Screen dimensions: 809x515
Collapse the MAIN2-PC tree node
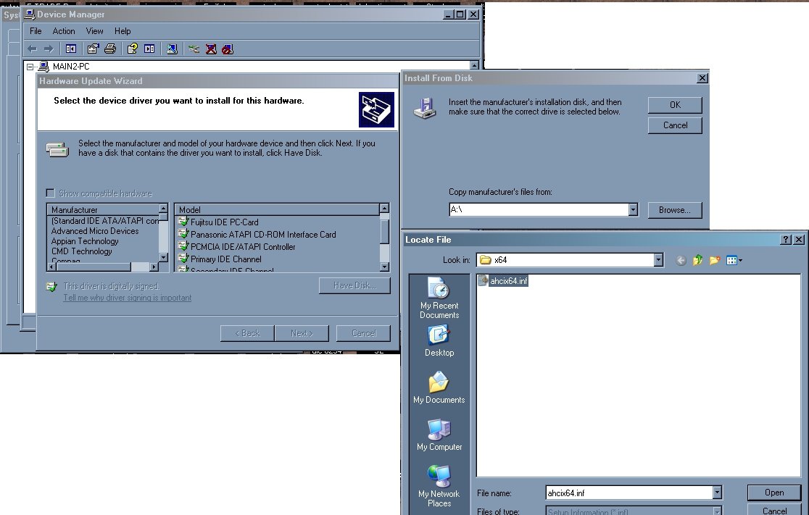(x=30, y=67)
